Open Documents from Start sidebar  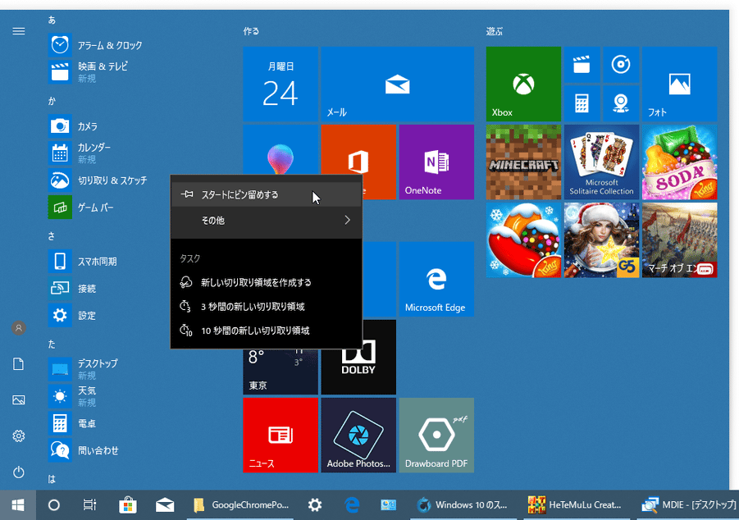click(19, 364)
